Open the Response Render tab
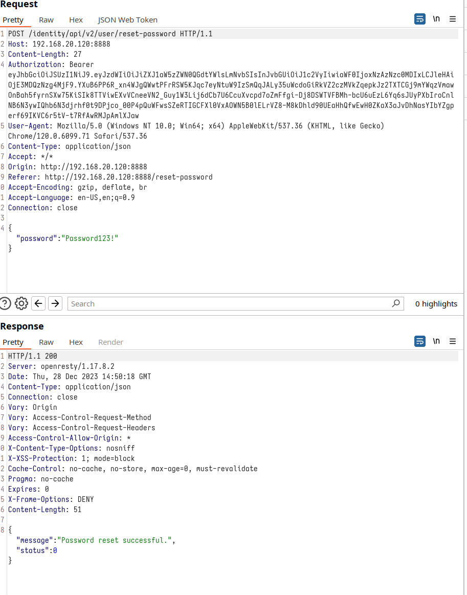The image size is (467, 595). tap(110, 342)
